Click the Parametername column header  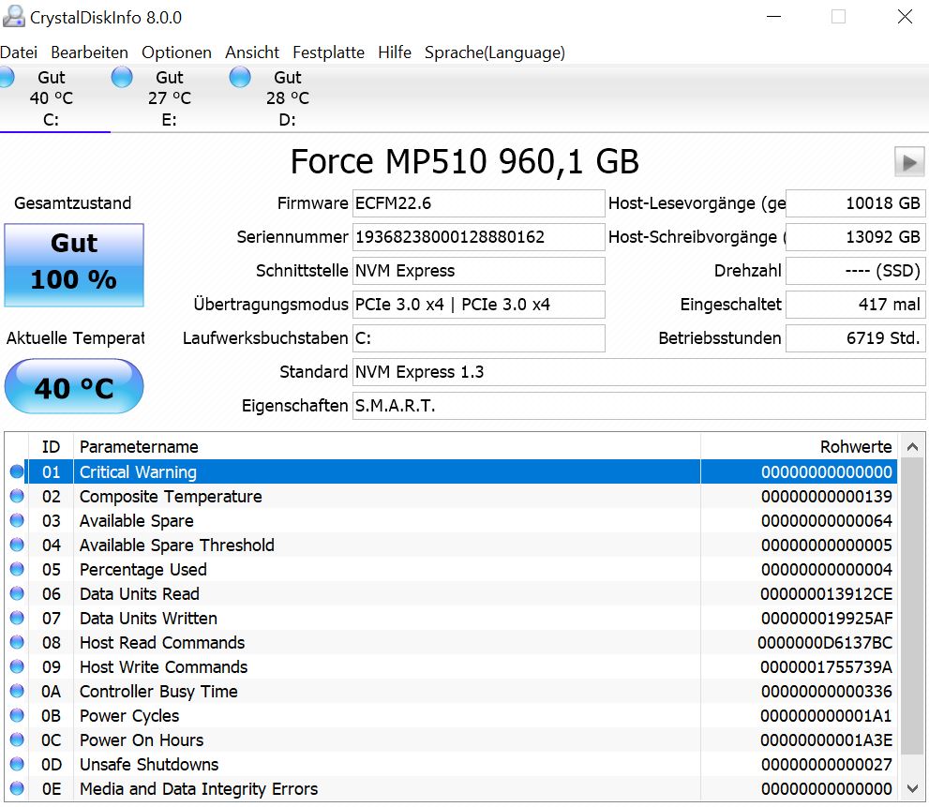[387, 447]
